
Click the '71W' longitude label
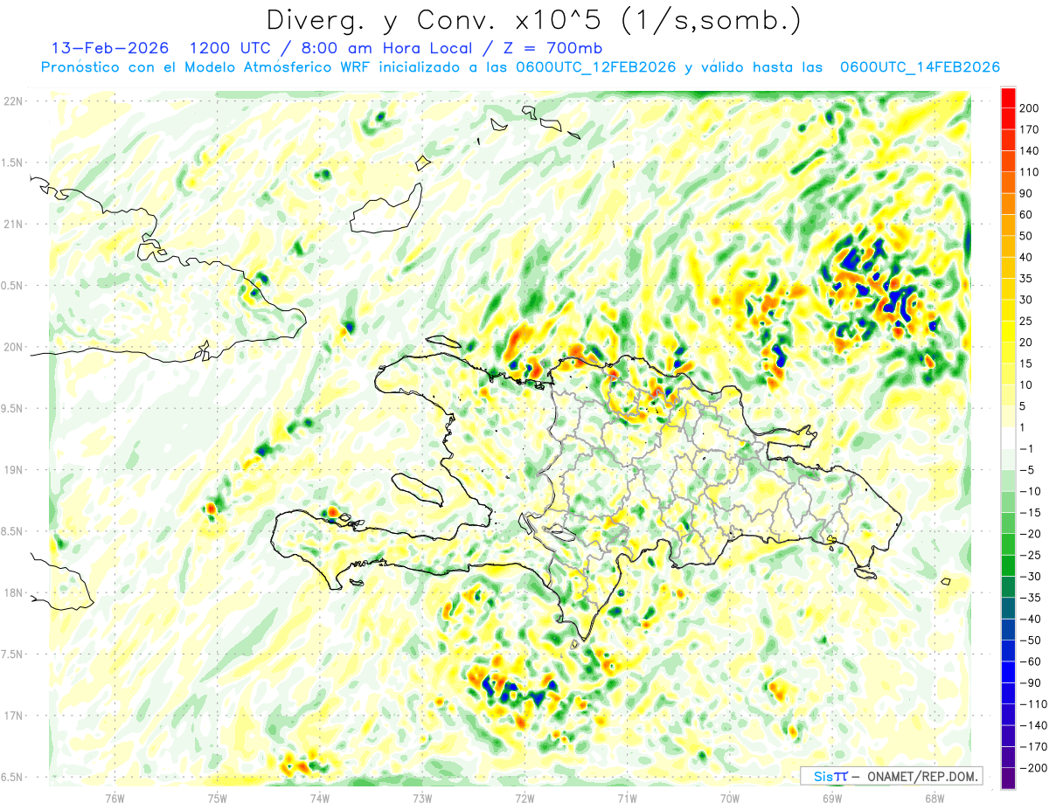pos(627,799)
